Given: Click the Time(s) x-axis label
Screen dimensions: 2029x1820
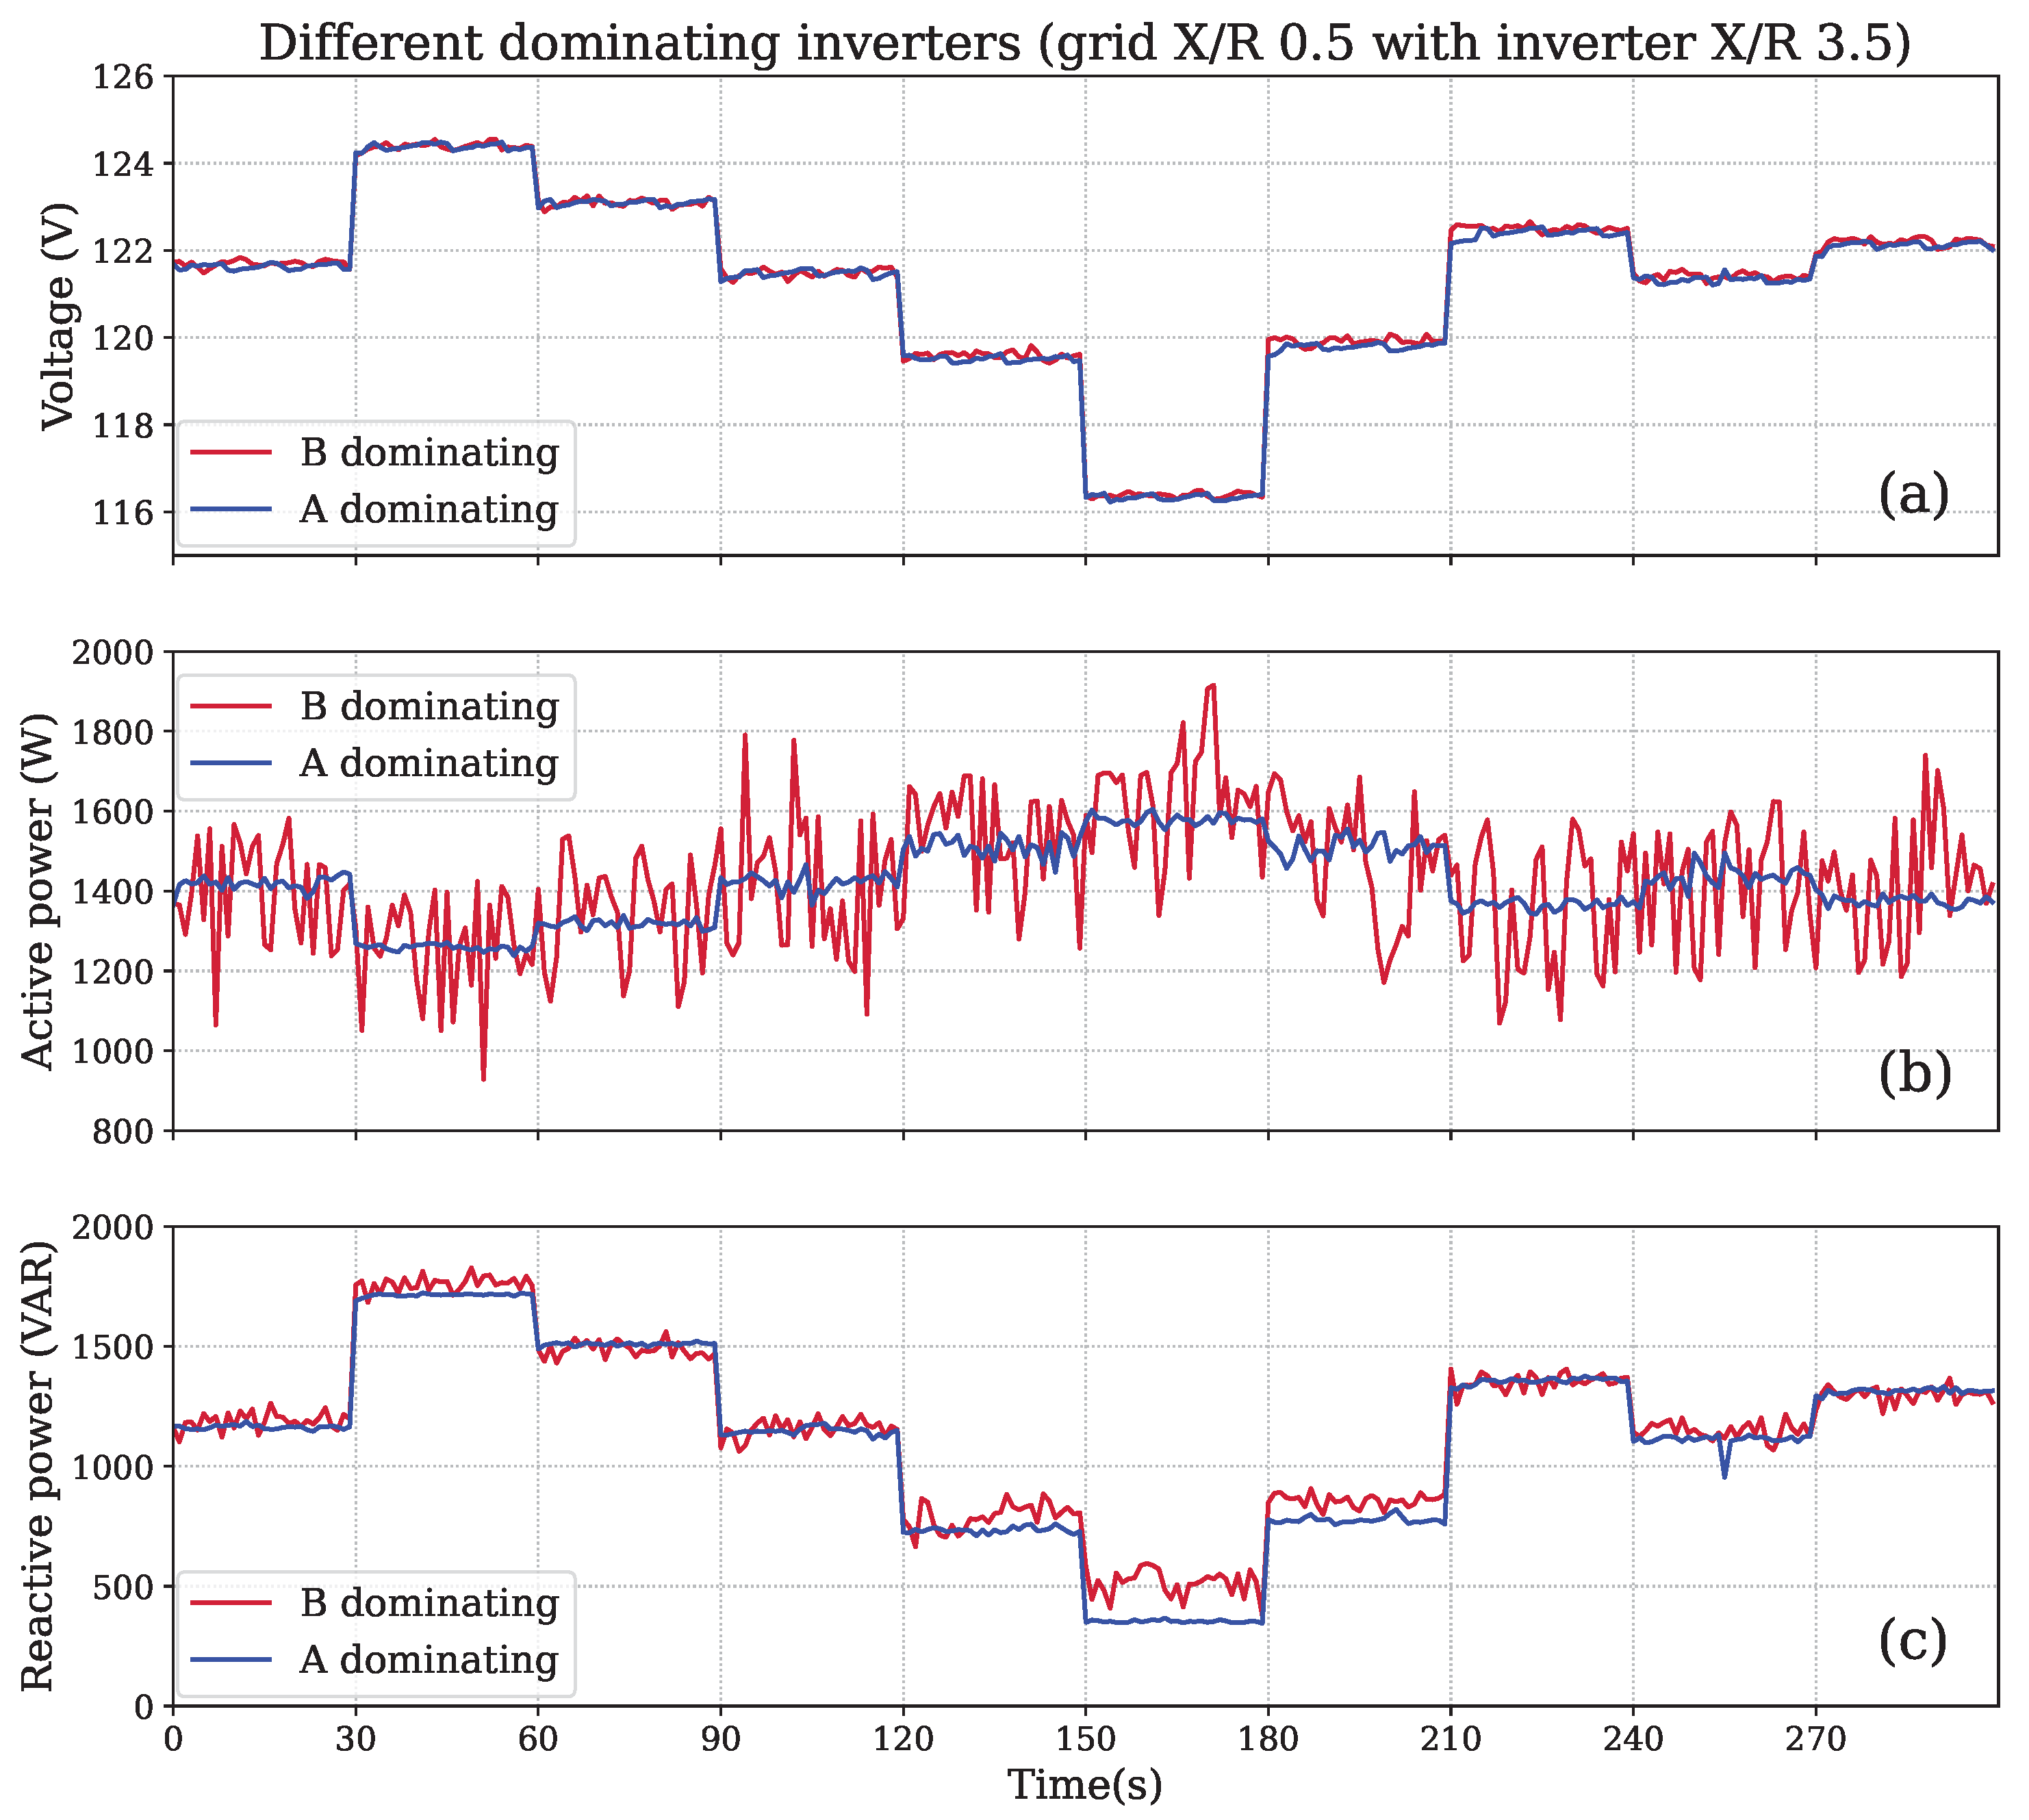Looking at the screenshot, I should 1085,1785.
